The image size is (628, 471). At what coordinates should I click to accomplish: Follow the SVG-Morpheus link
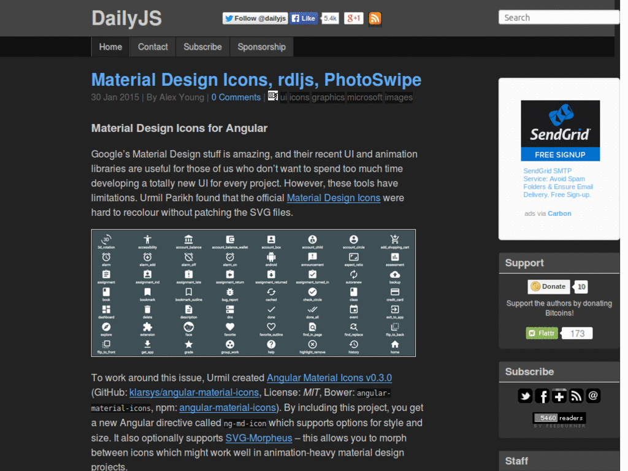coord(259,438)
